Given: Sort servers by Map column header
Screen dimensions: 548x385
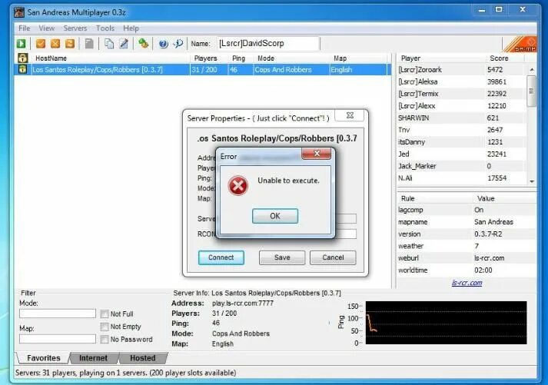Looking at the screenshot, I should 359,58.
